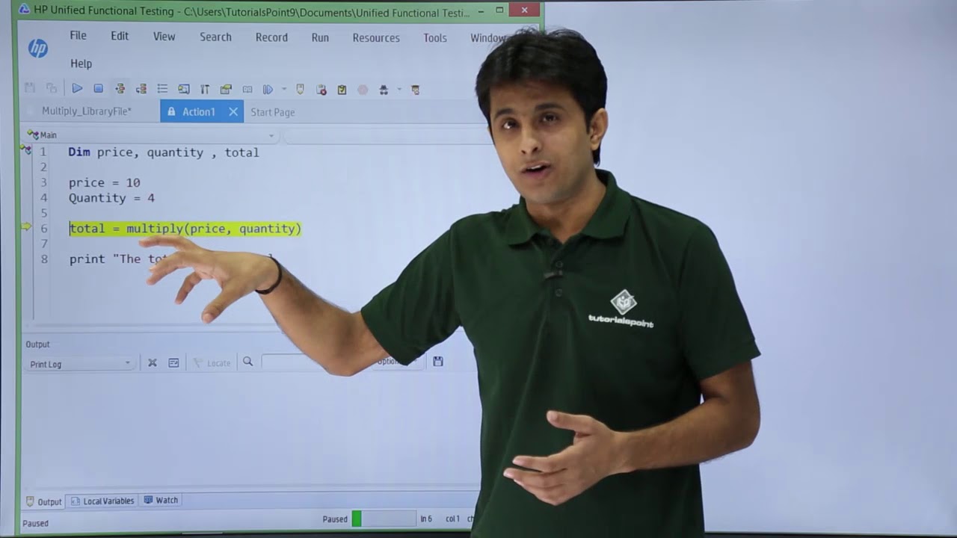The image size is (957, 538).
Task: Open the Edit menu
Action: pyautogui.click(x=120, y=36)
